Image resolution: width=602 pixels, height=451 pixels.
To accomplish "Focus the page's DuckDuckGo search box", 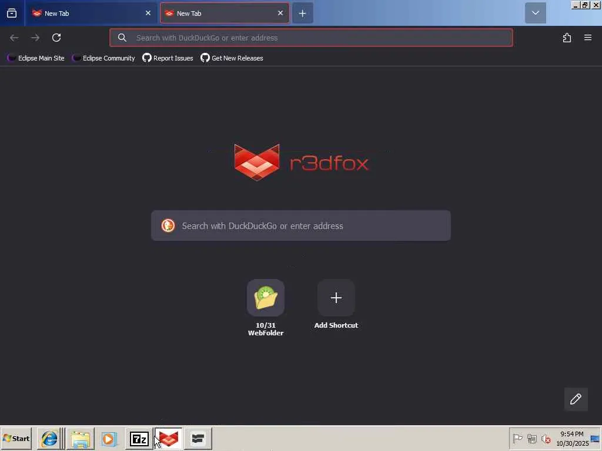I will coord(300,225).
